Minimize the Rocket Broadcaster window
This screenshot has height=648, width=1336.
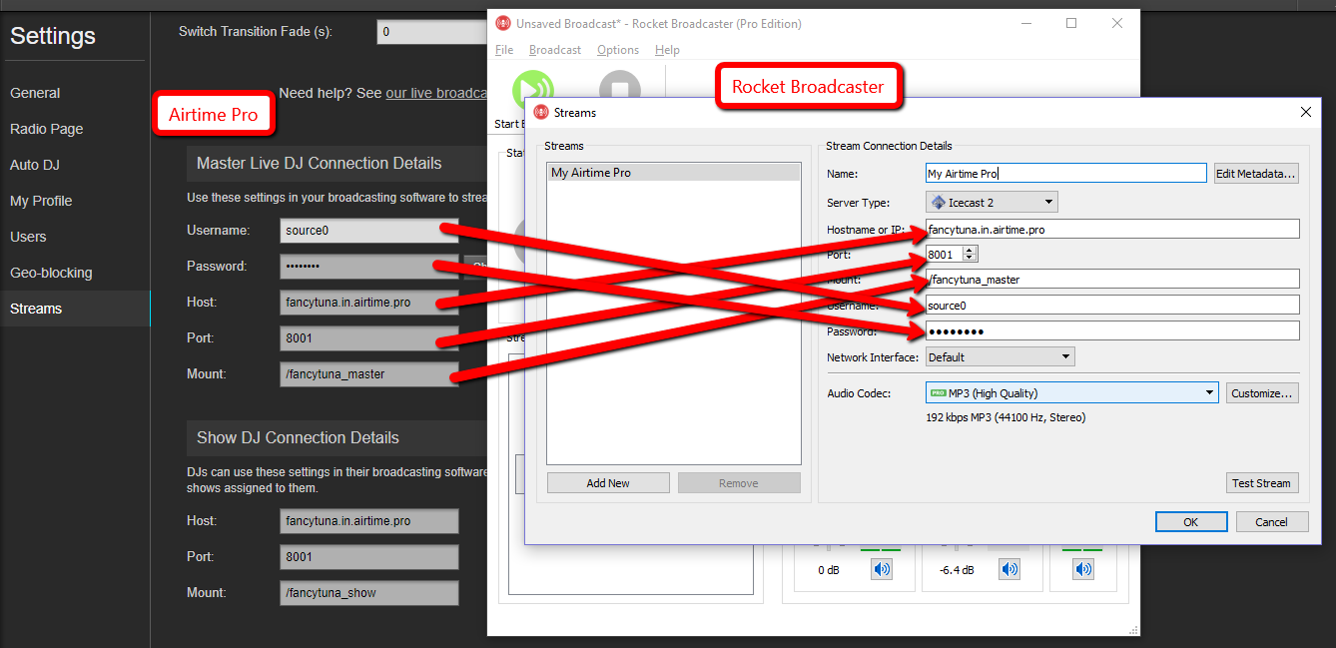pyautogui.click(x=1024, y=23)
